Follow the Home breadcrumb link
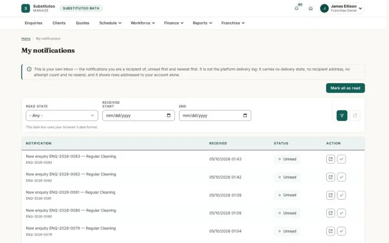The image size is (389, 243). [x=26, y=39]
